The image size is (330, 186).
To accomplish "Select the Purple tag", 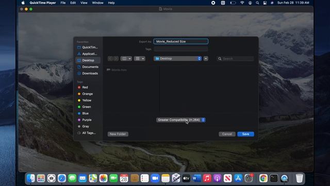I will (88, 120).
